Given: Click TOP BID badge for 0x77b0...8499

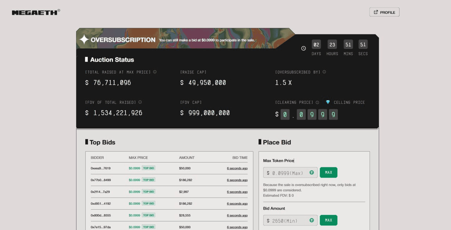Looking at the screenshot, I should click(x=149, y=180).
